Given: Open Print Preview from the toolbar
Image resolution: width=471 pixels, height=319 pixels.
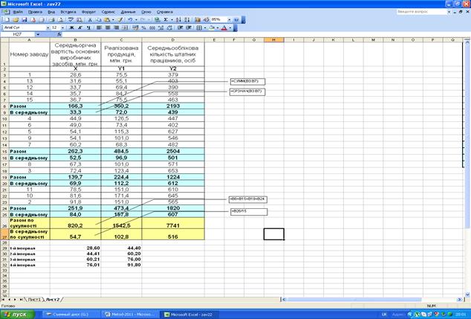Looking at the screenshot, I should [60, 19].
